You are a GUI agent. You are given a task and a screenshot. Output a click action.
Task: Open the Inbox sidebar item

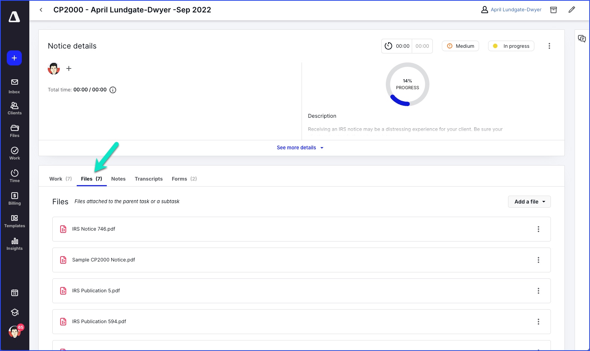pos(14,86)
